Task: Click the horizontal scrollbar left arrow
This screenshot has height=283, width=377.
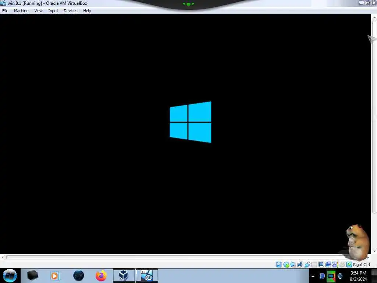Action: 3,258
